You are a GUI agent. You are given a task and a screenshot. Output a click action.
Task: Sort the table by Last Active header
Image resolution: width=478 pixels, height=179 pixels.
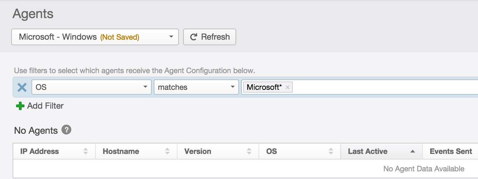(x=368, y=151)
